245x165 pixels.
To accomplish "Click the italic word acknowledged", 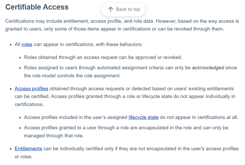I will pos(208,68).
